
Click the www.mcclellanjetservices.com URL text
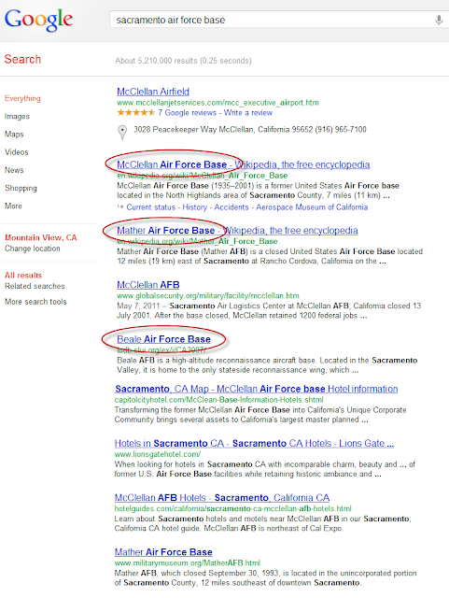click(x=217, y=103)
